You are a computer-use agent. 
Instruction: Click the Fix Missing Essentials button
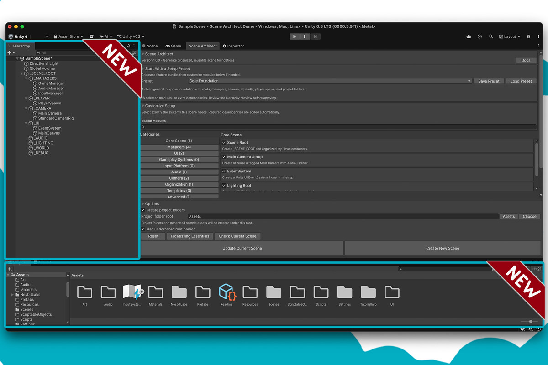(x=190, y=236)
